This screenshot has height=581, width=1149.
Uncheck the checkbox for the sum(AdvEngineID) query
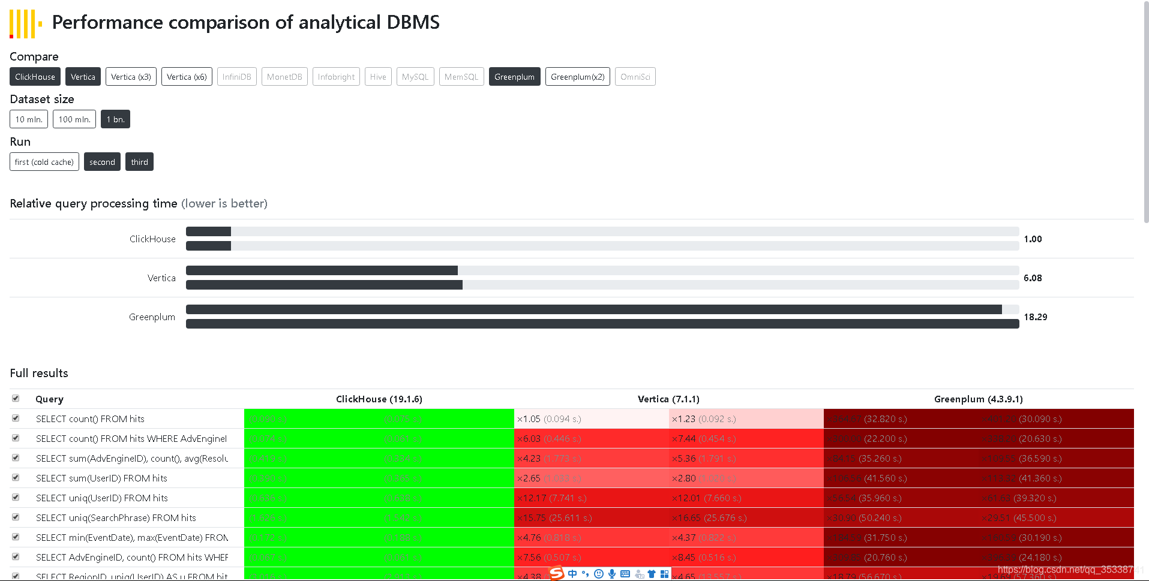(x=16, y=457)
